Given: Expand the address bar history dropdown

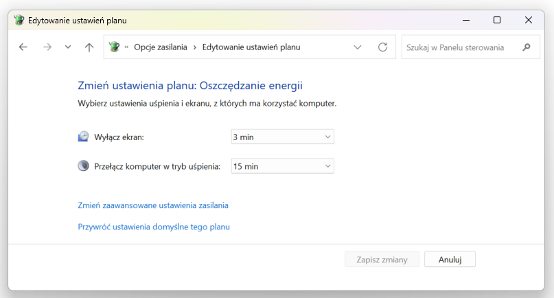Looking at the screenshot, I should pos(358,47).
